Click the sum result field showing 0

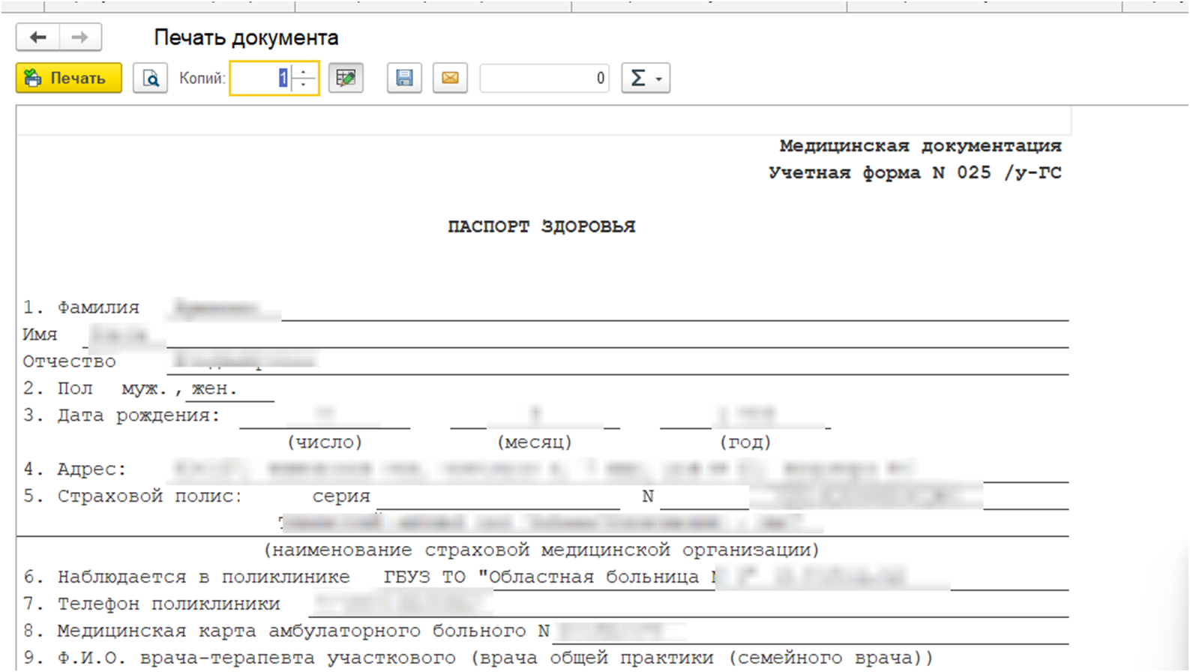[544, 78]
